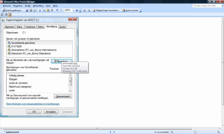Click the Delen tab
The width and height of the screenshot is (224, 134).
[41, 27]
